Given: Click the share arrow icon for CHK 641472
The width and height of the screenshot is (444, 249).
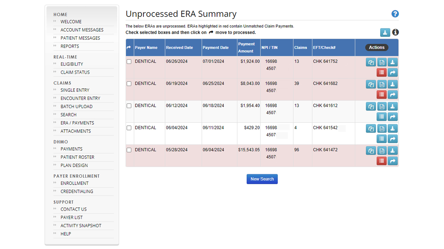Looking at the screenshot, I should [x=393, y=161].
